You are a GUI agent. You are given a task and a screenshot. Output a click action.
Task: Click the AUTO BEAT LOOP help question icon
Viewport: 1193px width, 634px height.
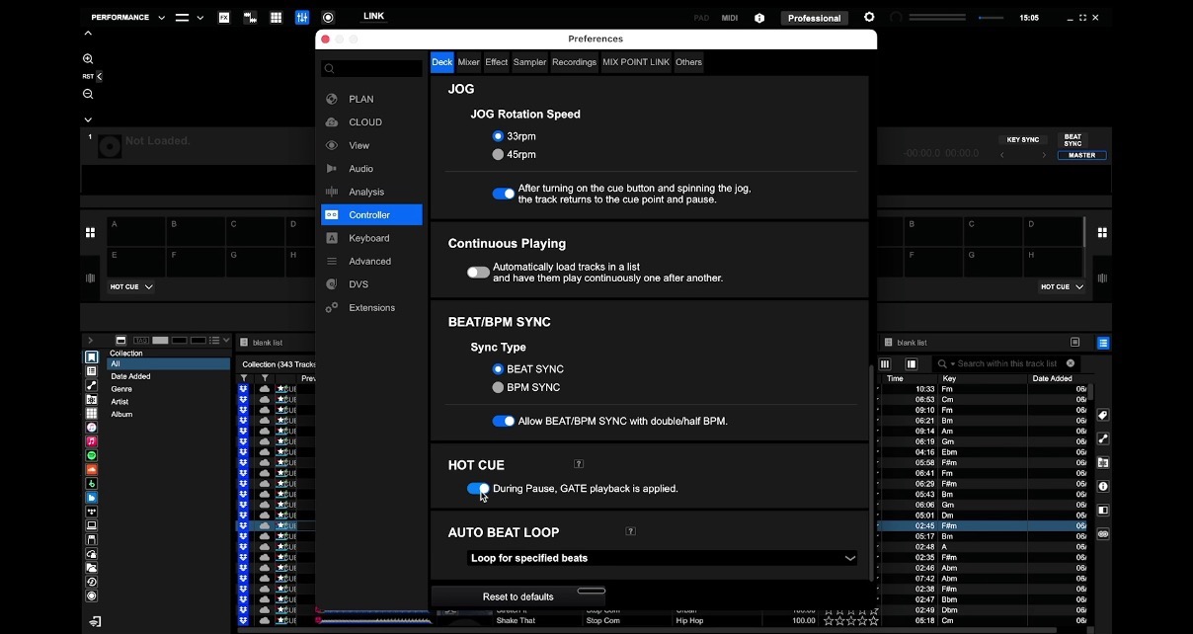[631, 531]
